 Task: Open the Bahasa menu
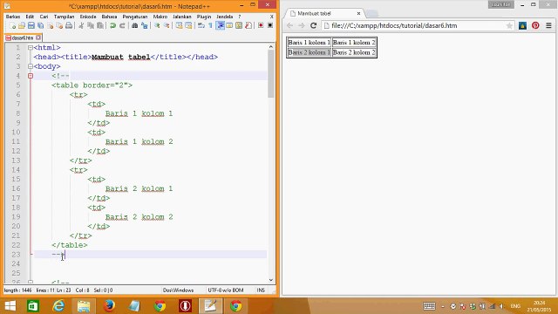point(109,17)
